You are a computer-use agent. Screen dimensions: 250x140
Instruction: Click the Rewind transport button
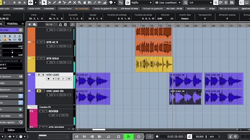point(92,136)
